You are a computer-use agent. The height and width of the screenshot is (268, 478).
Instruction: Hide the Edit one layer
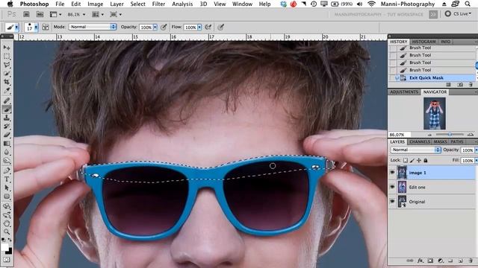[392, 187]
